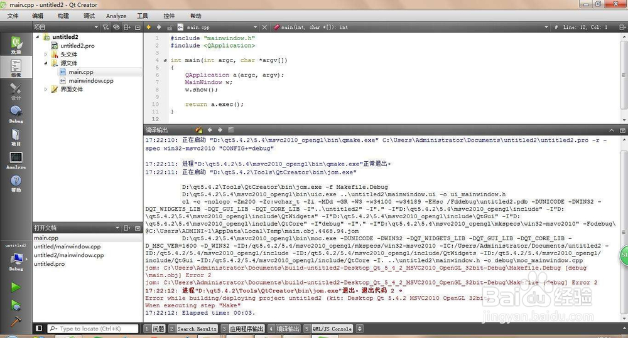Show the 应用程序输出 (Application Output) pane

pos(242,329)
